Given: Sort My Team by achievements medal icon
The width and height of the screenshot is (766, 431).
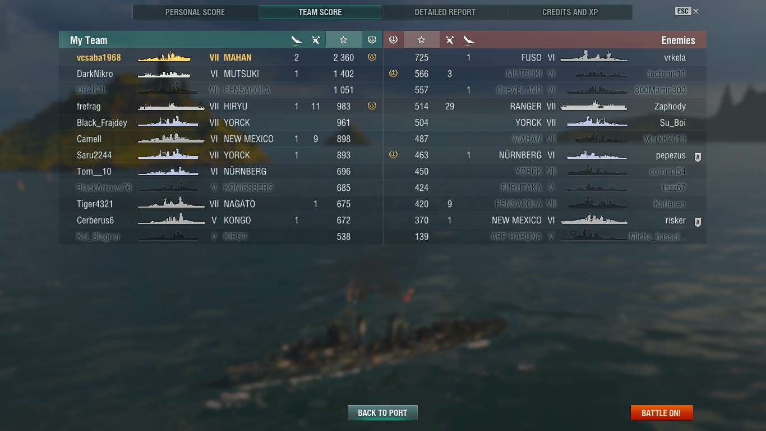Looking at the screenshot, I should tap(372, 40).
